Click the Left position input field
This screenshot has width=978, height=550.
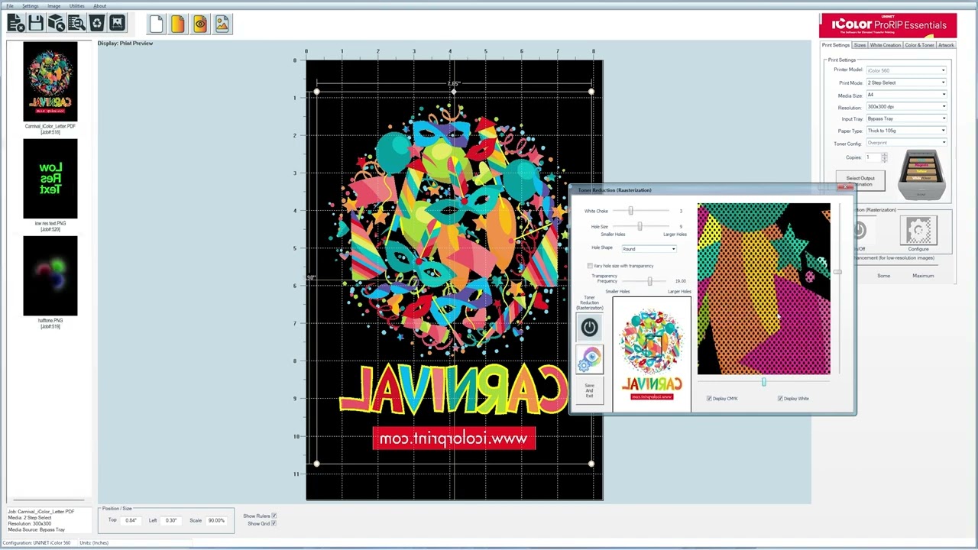[x=170, y=520]
